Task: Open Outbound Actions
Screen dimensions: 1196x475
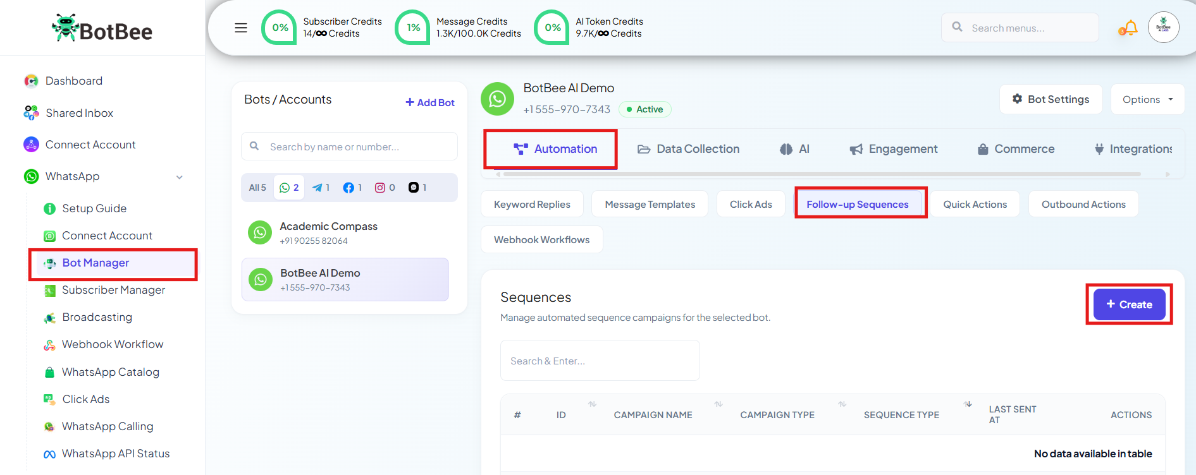Action: click(1083, 204)
